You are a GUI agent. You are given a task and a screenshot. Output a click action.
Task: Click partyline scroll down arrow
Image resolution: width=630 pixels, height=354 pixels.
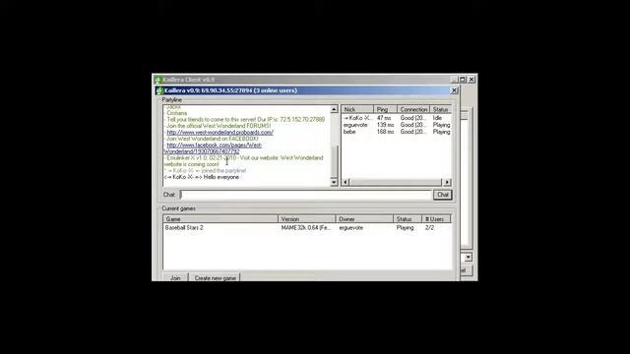(334, 182)
